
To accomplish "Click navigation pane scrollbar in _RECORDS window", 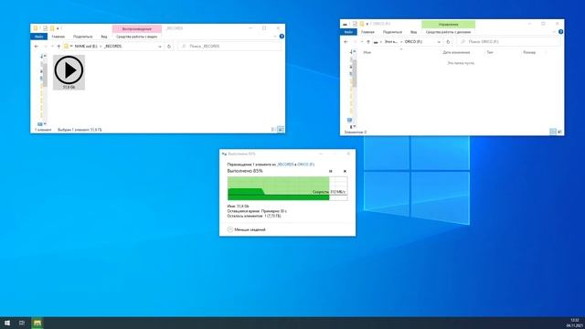I will tap(45, 75).
